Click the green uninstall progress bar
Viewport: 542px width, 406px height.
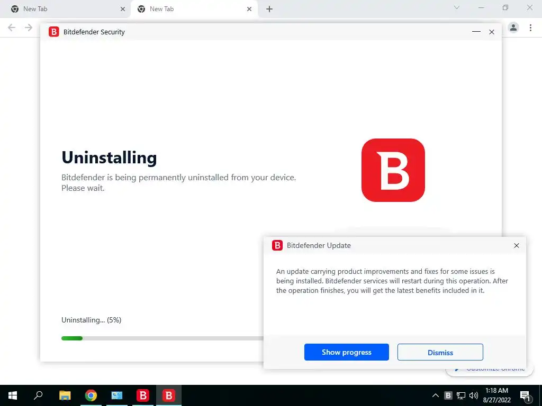pos(72,338)
